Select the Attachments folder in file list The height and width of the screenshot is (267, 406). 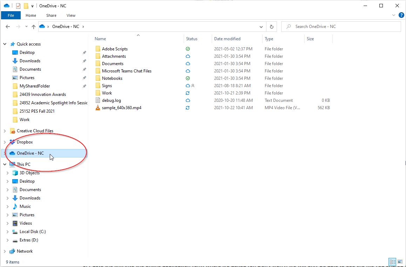(114, 56)
